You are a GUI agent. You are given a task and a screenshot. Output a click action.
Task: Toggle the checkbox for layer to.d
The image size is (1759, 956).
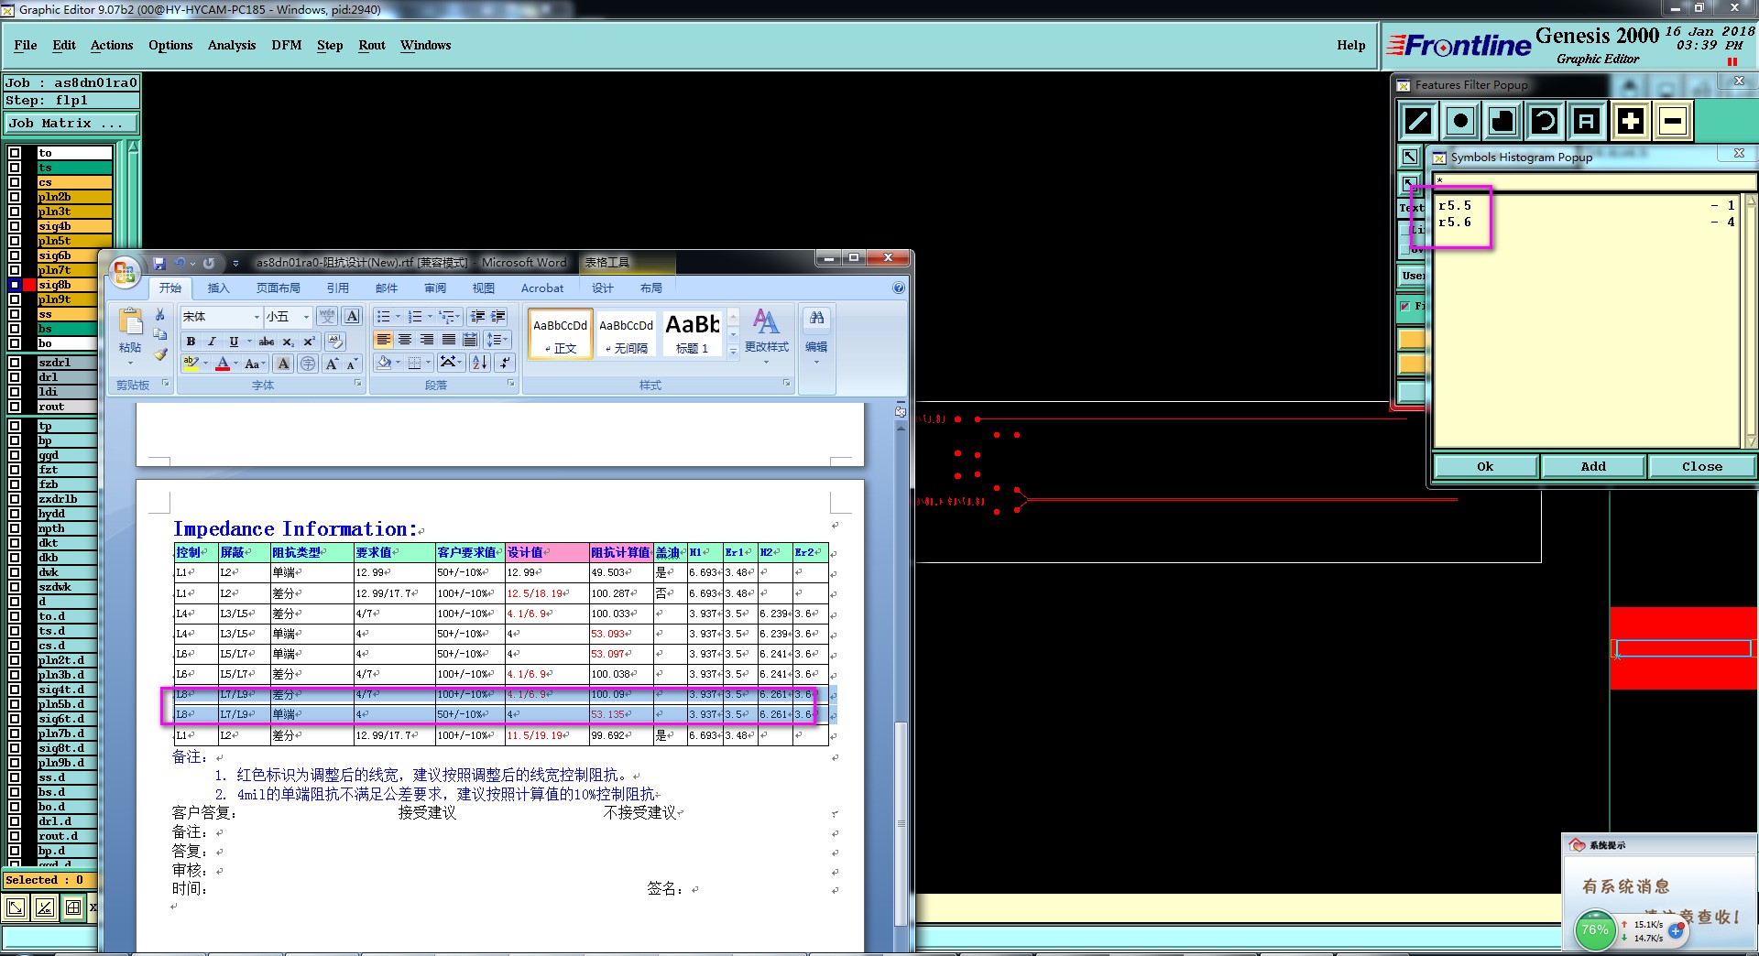click(x=15, y=616)
